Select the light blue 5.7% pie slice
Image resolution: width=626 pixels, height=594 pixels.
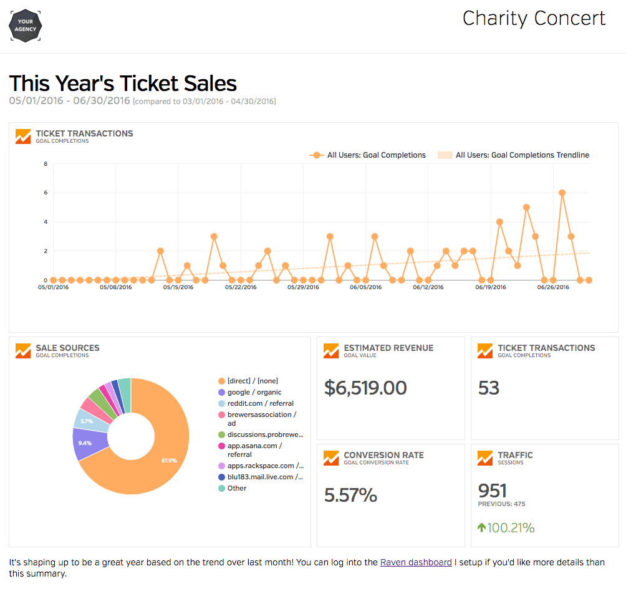(85, 419)
